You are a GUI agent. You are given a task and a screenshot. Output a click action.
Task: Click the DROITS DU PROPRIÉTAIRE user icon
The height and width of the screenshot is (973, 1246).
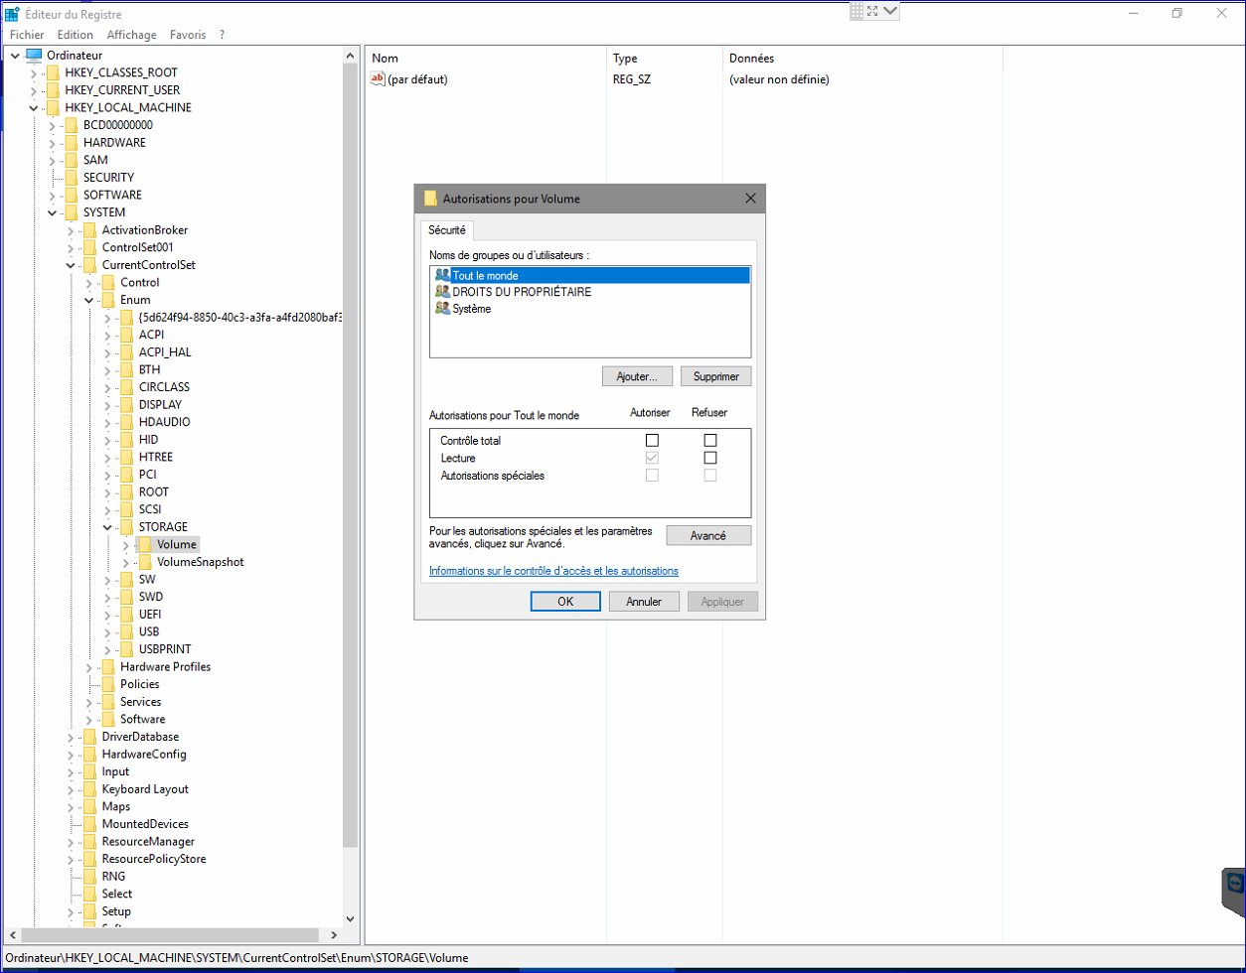click(442, 292)
